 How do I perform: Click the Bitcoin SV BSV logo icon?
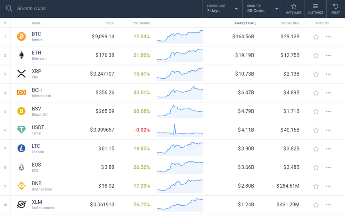click(x=21, y=111)
